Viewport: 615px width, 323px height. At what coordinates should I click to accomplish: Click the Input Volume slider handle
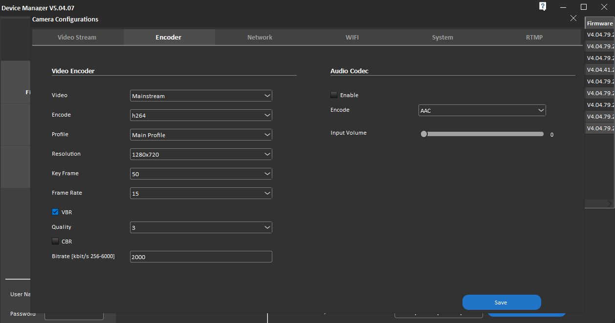(x=424, y=134)
